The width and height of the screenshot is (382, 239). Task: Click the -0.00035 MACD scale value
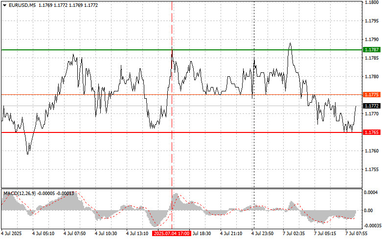[x=371, y=226]
